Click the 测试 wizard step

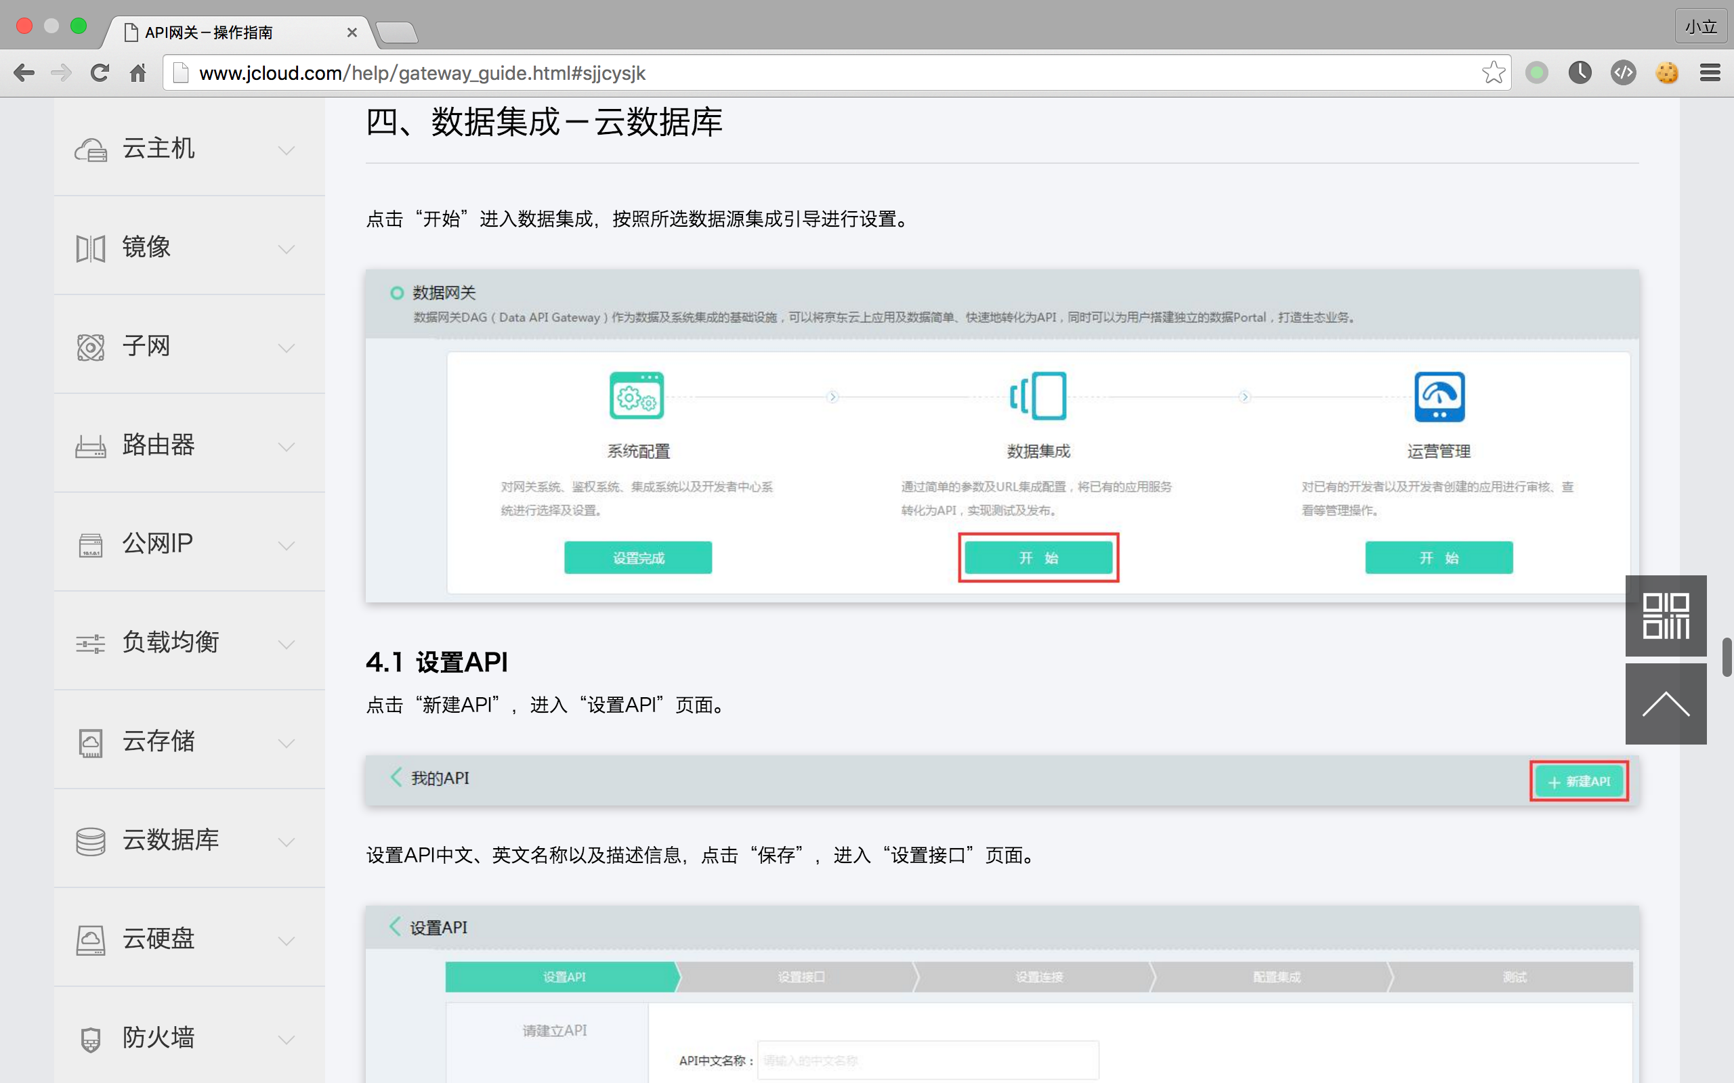[x=1513, y=977]
